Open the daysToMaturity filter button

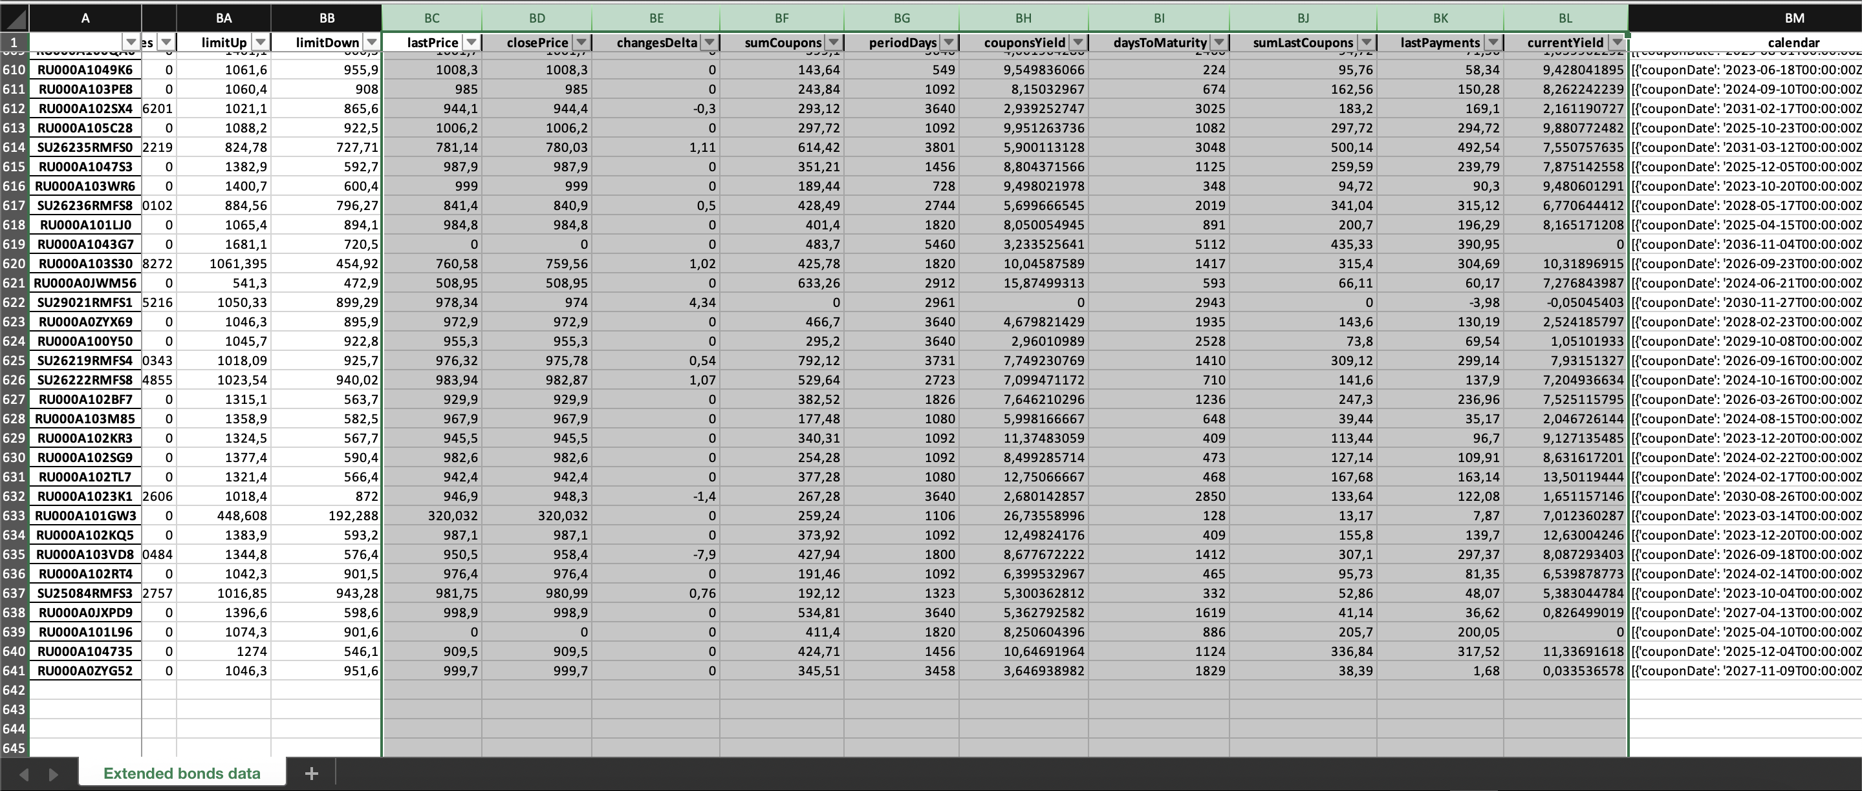tap(1218, 43)
